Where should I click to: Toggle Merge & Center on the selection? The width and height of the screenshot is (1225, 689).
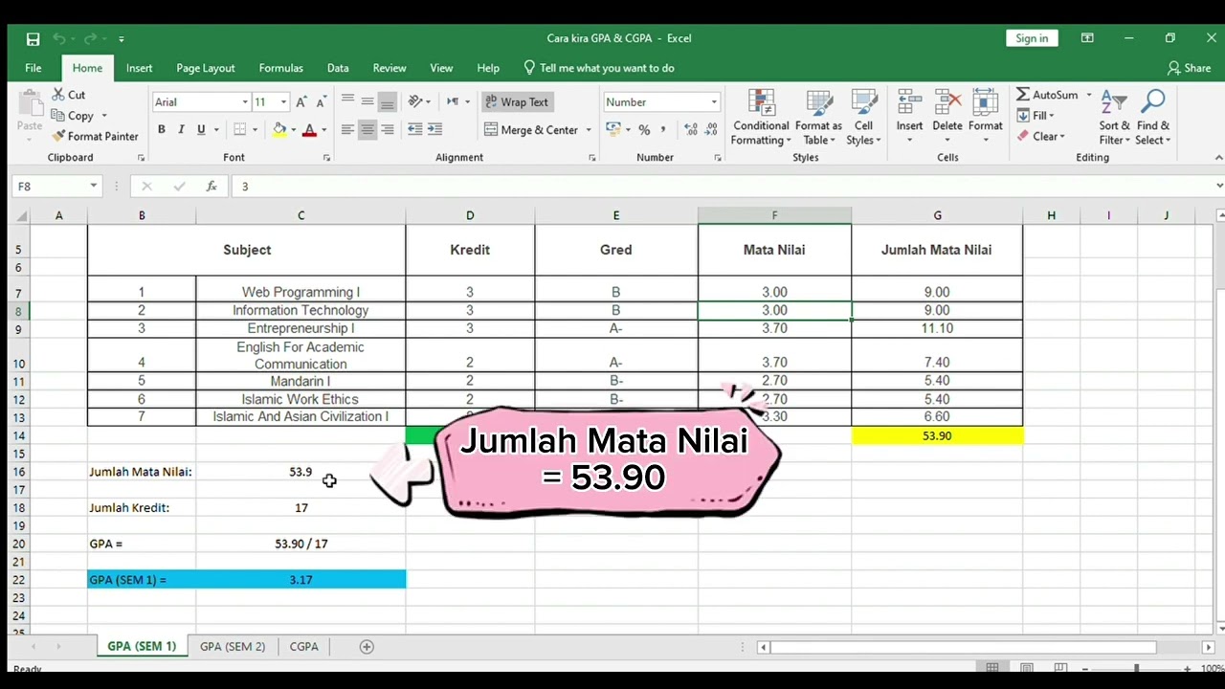pyautogui.click(x=532, y=129)
